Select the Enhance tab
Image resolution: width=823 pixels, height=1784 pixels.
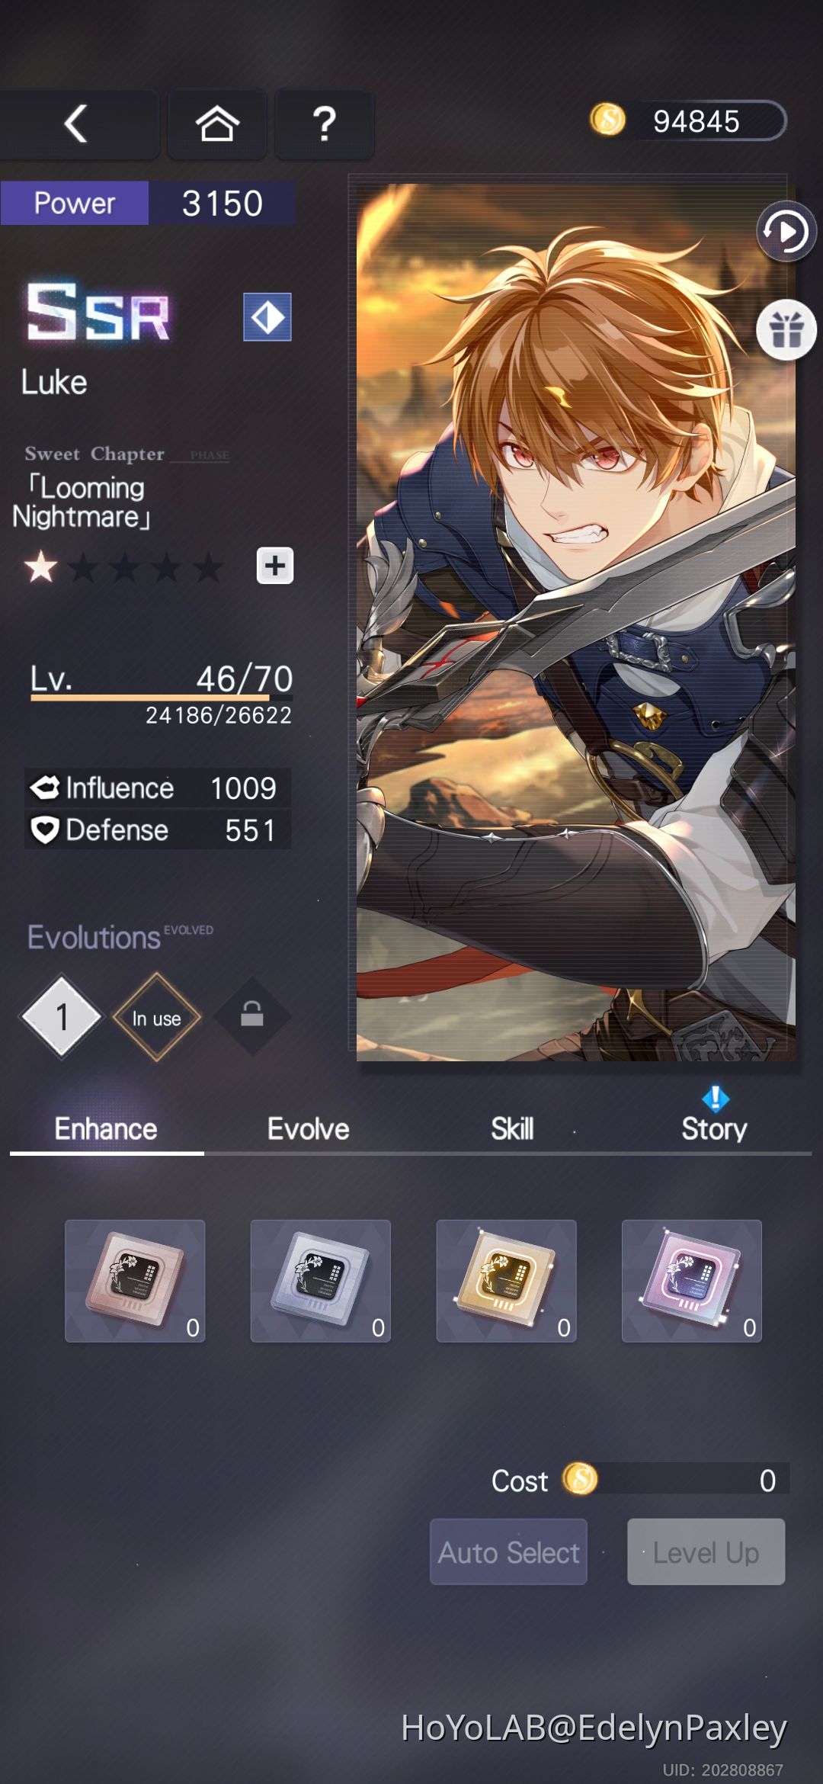[x=106, y=1129]
